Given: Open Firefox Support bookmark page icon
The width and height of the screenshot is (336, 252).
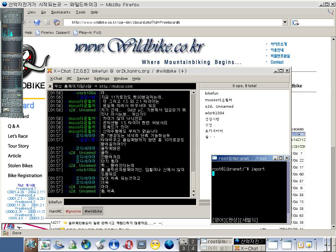Looking at the screenshot, I should pos(38,33).
